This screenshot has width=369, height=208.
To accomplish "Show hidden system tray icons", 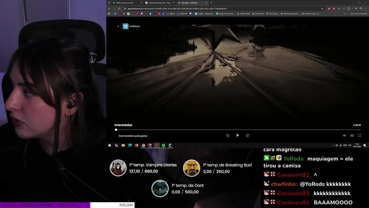I will [334, 145].
